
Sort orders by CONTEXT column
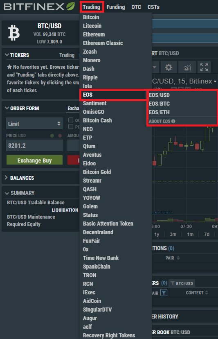coord(197,293)
